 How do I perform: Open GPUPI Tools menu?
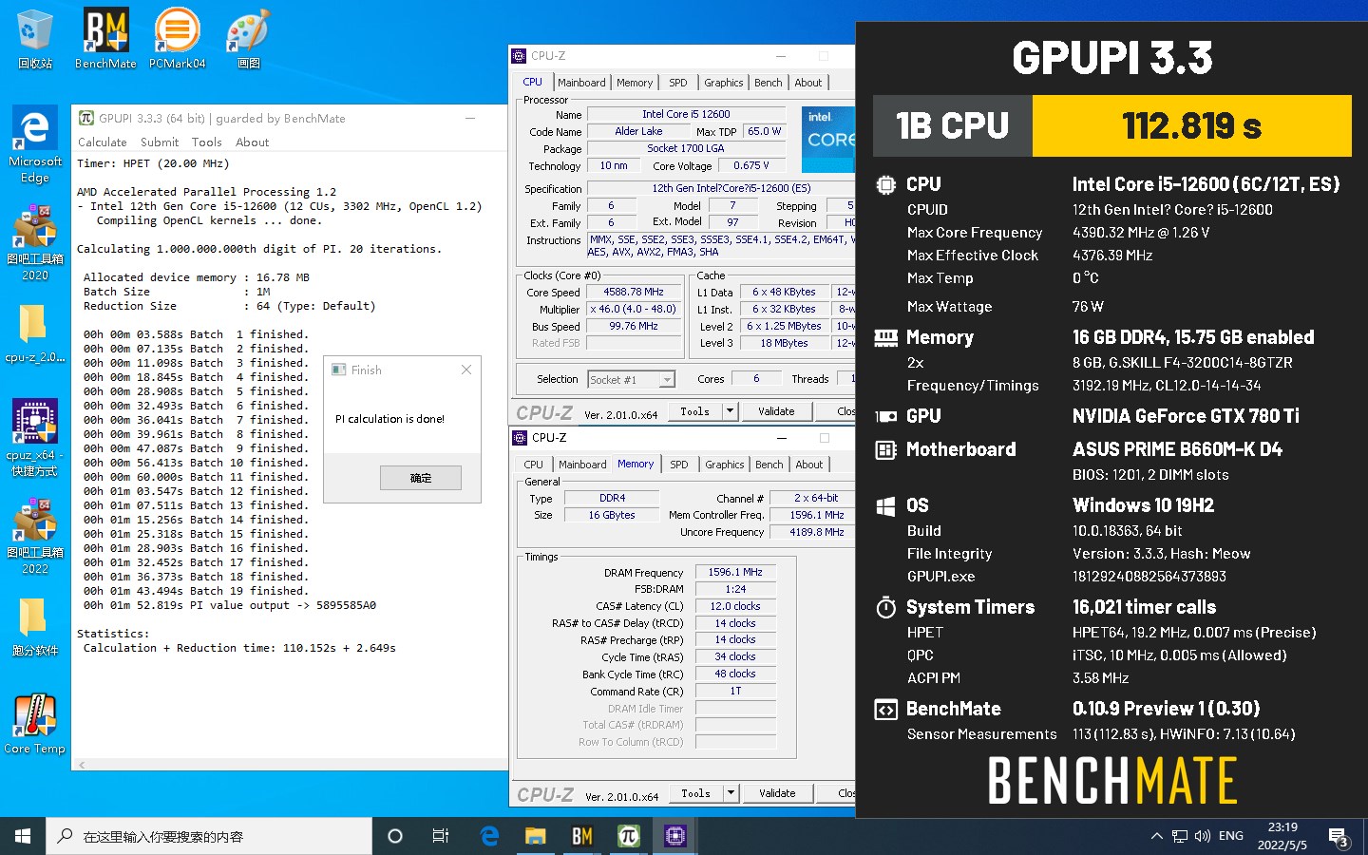(x=206, y=142)
